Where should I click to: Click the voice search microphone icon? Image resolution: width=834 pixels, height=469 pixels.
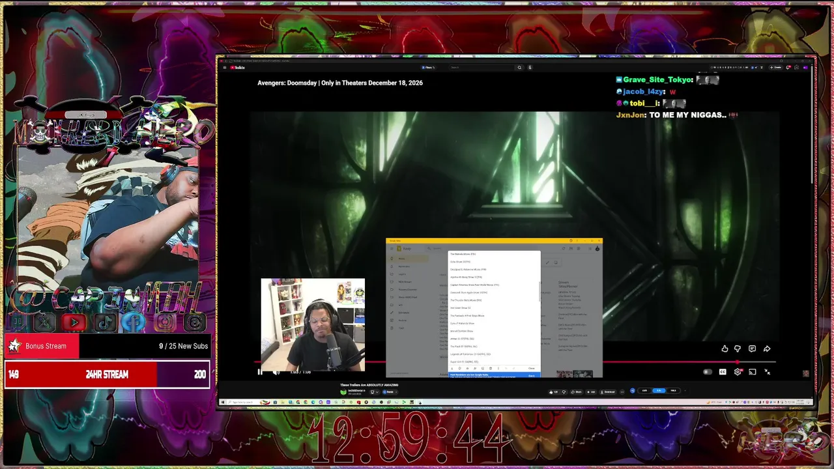[530, 67]
